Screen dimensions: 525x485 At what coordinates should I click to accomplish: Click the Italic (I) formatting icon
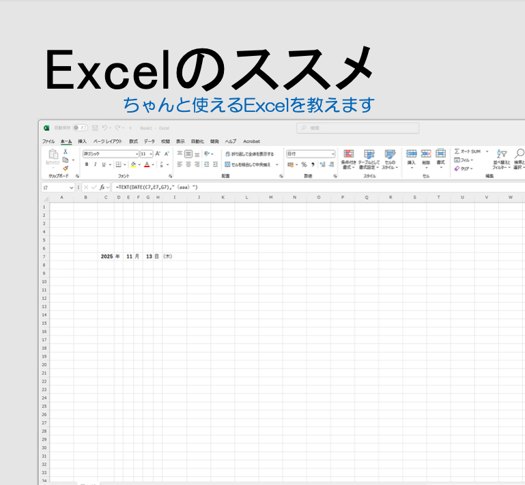click(95, 164)
